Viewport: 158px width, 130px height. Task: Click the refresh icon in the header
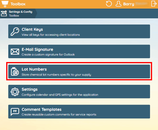tap(109, 4)
